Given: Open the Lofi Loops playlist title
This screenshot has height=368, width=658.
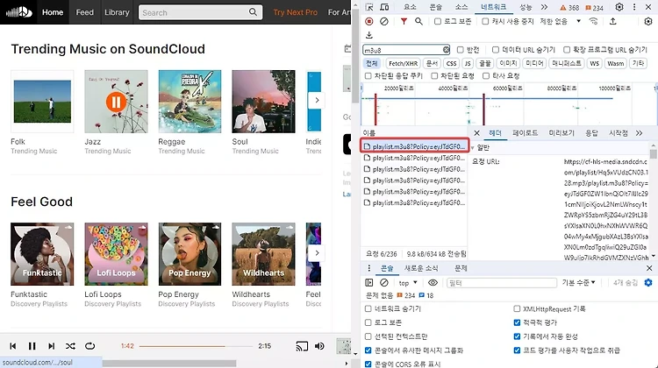Looking at the screenshot, I should [x=103, y=294].
